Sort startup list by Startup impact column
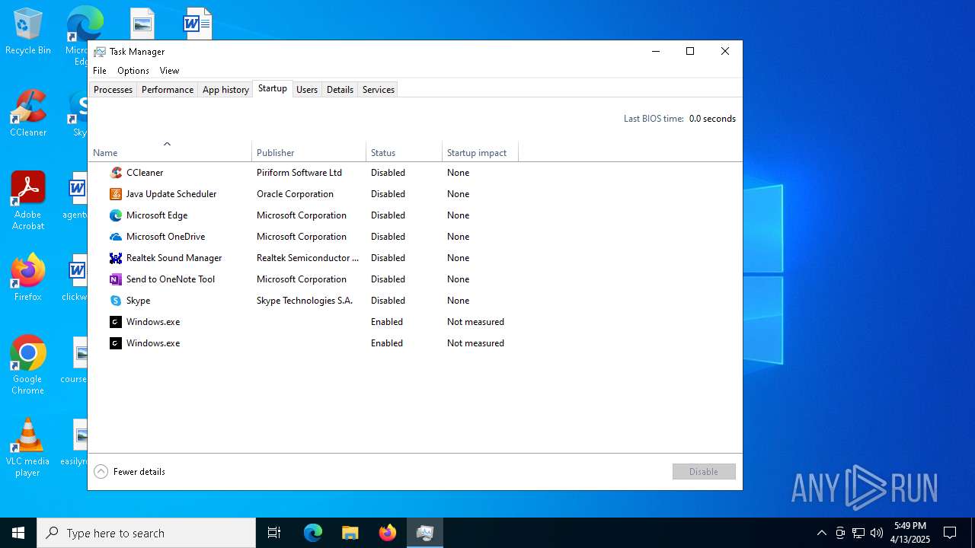 [480, 152]
